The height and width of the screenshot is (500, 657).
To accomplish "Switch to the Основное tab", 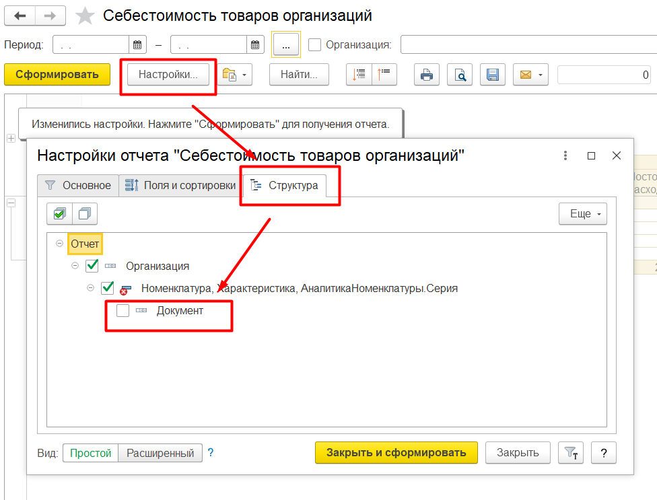I will tap(78, 185).
